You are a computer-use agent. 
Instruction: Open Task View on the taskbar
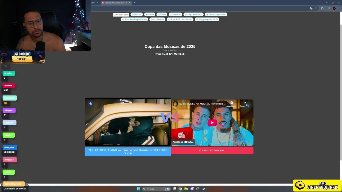click(174, 189)
